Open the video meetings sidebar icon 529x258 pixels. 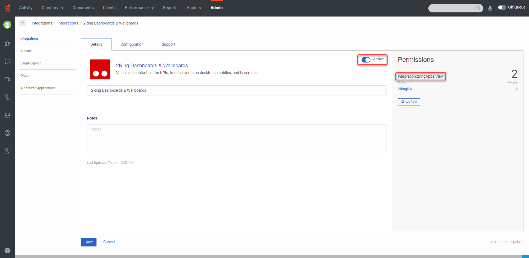[x=7, y=79]
